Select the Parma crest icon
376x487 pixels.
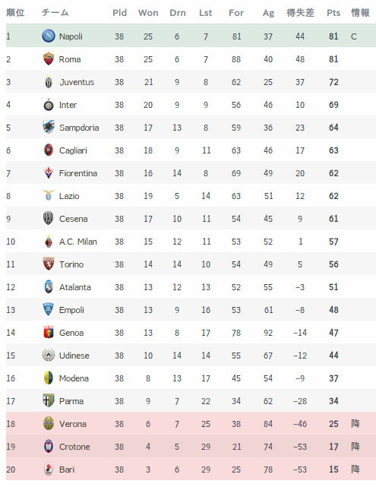49,400
